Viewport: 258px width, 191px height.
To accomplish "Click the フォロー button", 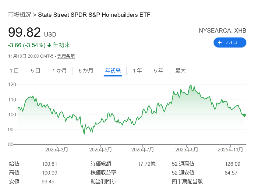I will pyautogui.click(x=230, y=43).
